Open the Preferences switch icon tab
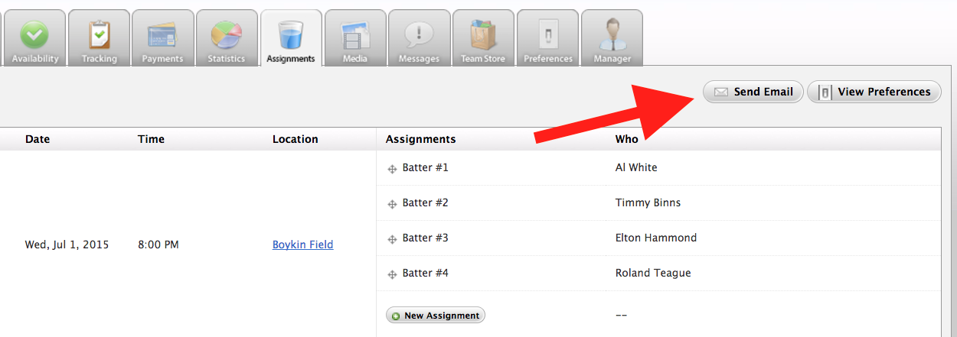Screen dimensions: 957x337 coord(547,38)
